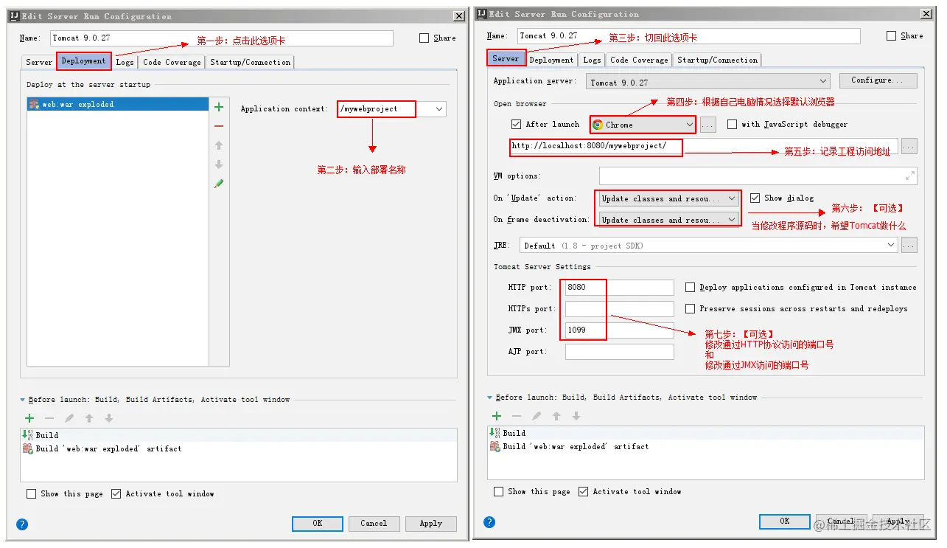This screenshot has height=548, width=947.
Task: Click the browse ellipsis next to browser selection
Action: (x=707, y=124)
